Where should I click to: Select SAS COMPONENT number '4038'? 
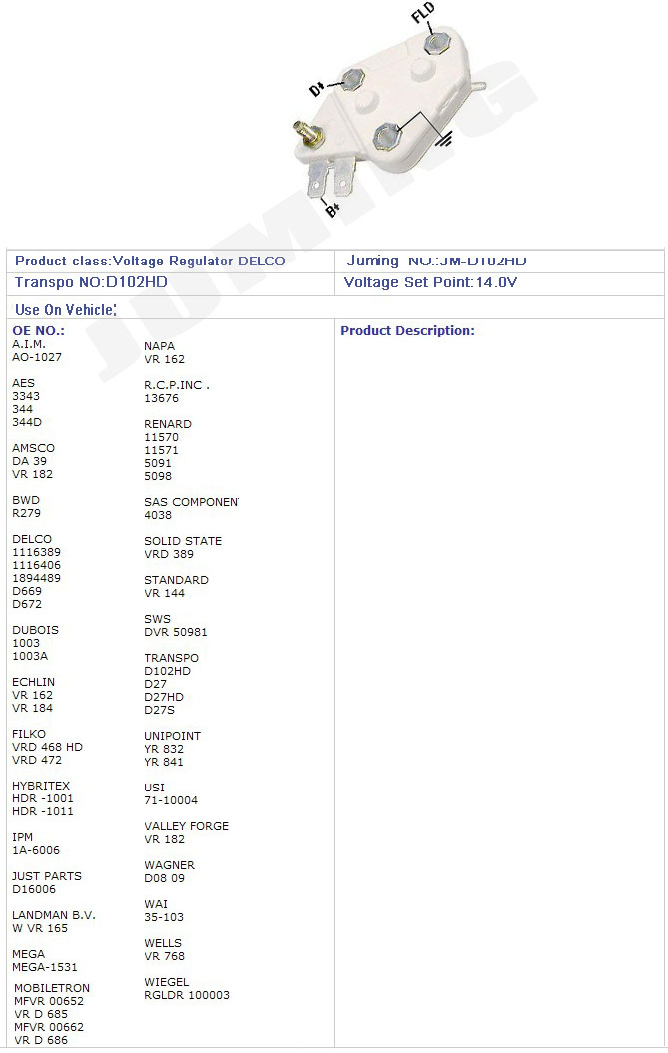[158, 515]
